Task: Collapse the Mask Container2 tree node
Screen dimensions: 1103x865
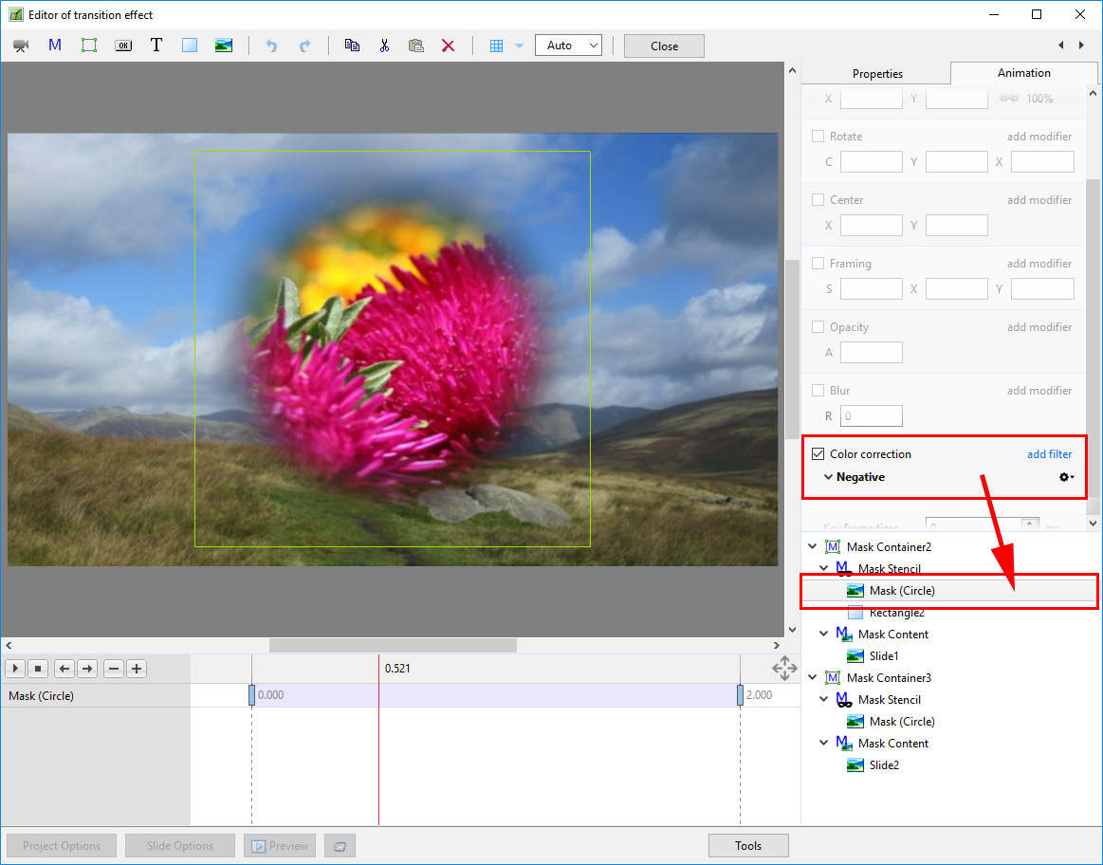Action: (x=813, y=547)
